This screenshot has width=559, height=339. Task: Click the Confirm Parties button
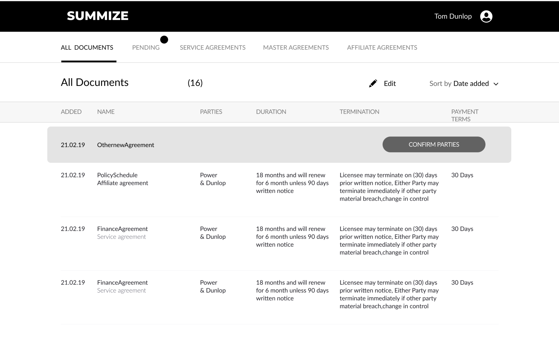pyautogui.click(x=434, y=144)
